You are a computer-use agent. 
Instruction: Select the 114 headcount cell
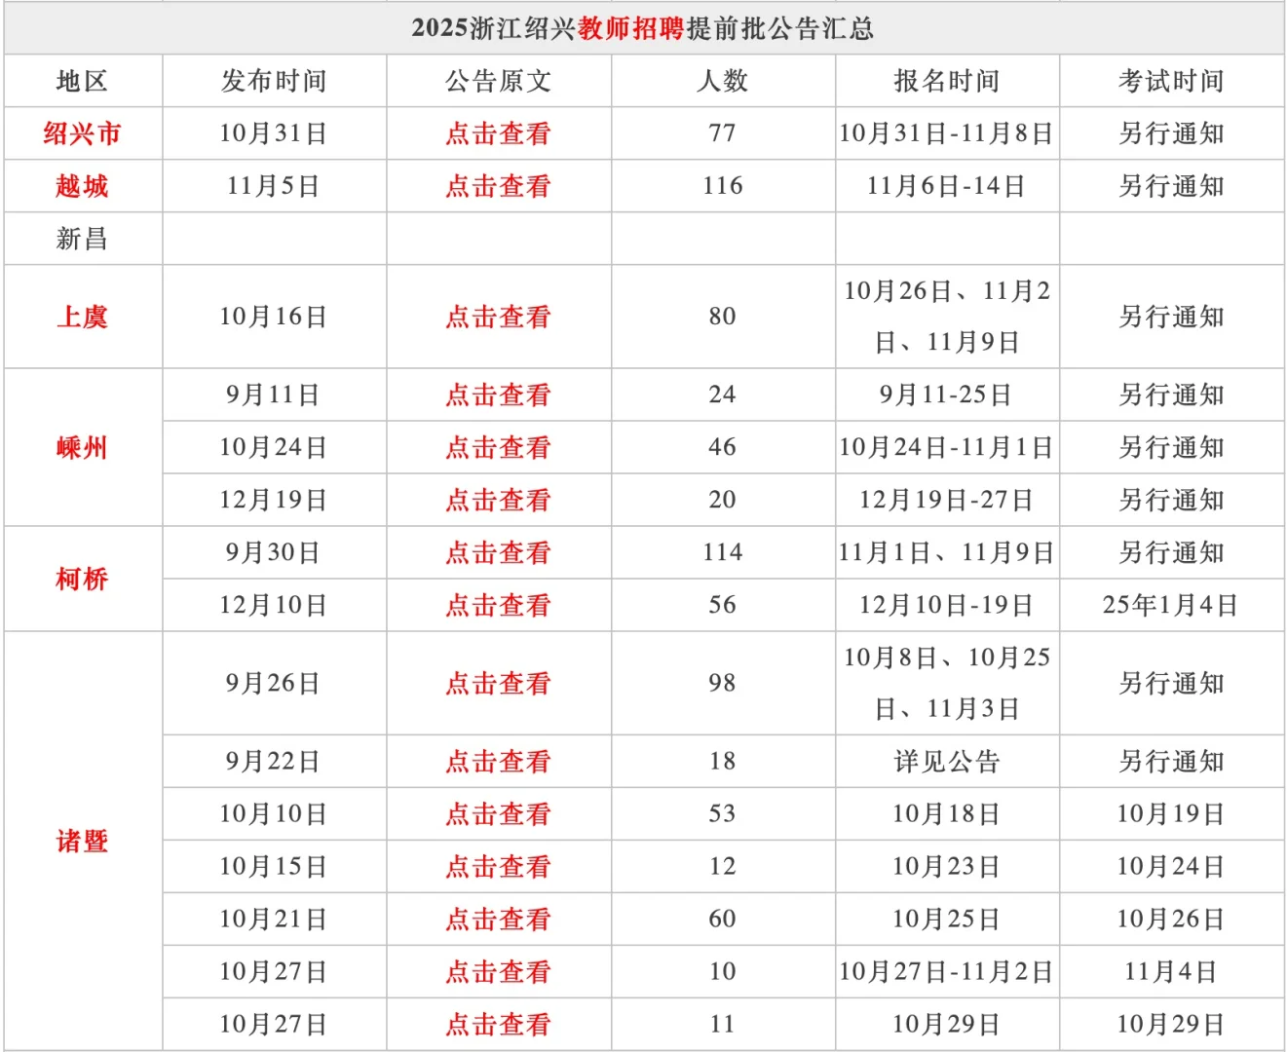(723, 552)
